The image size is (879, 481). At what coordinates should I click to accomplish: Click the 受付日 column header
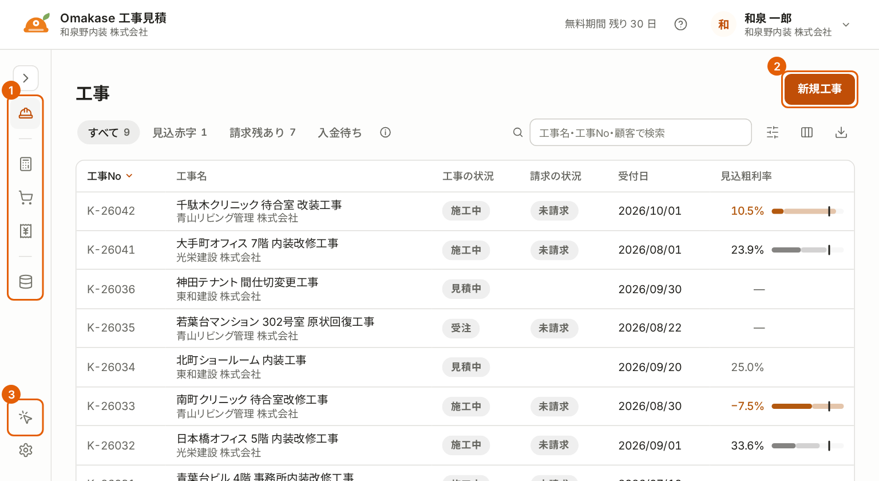click(633, 176)
